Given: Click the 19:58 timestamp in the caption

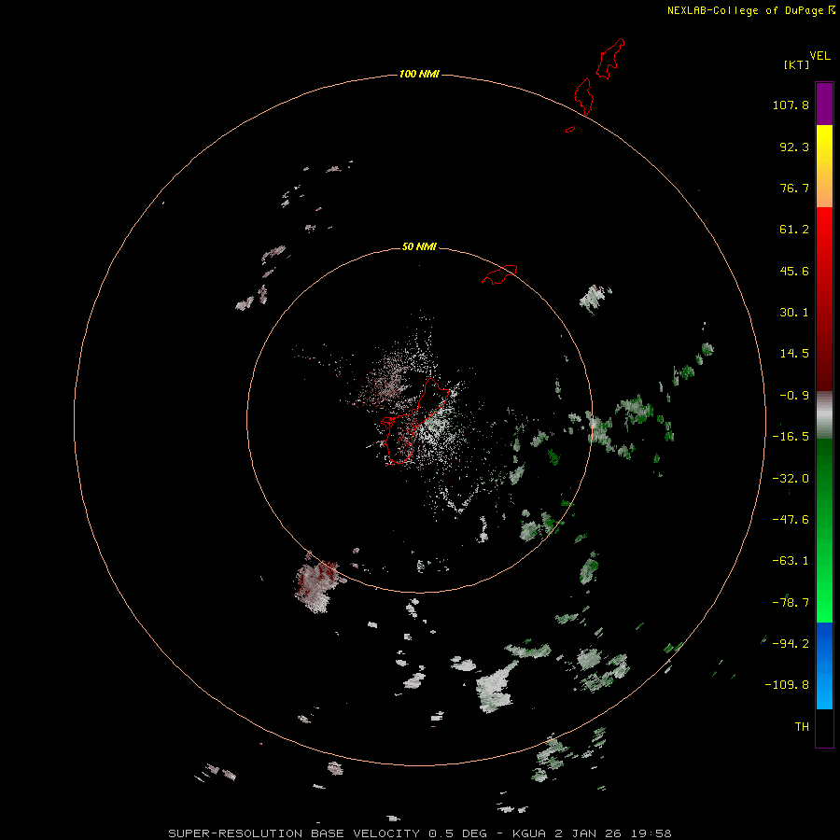Looking at the screenshot, I should tap(651, 833).
